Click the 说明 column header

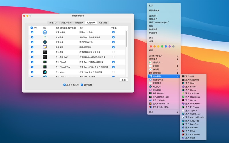pos(94,28)
